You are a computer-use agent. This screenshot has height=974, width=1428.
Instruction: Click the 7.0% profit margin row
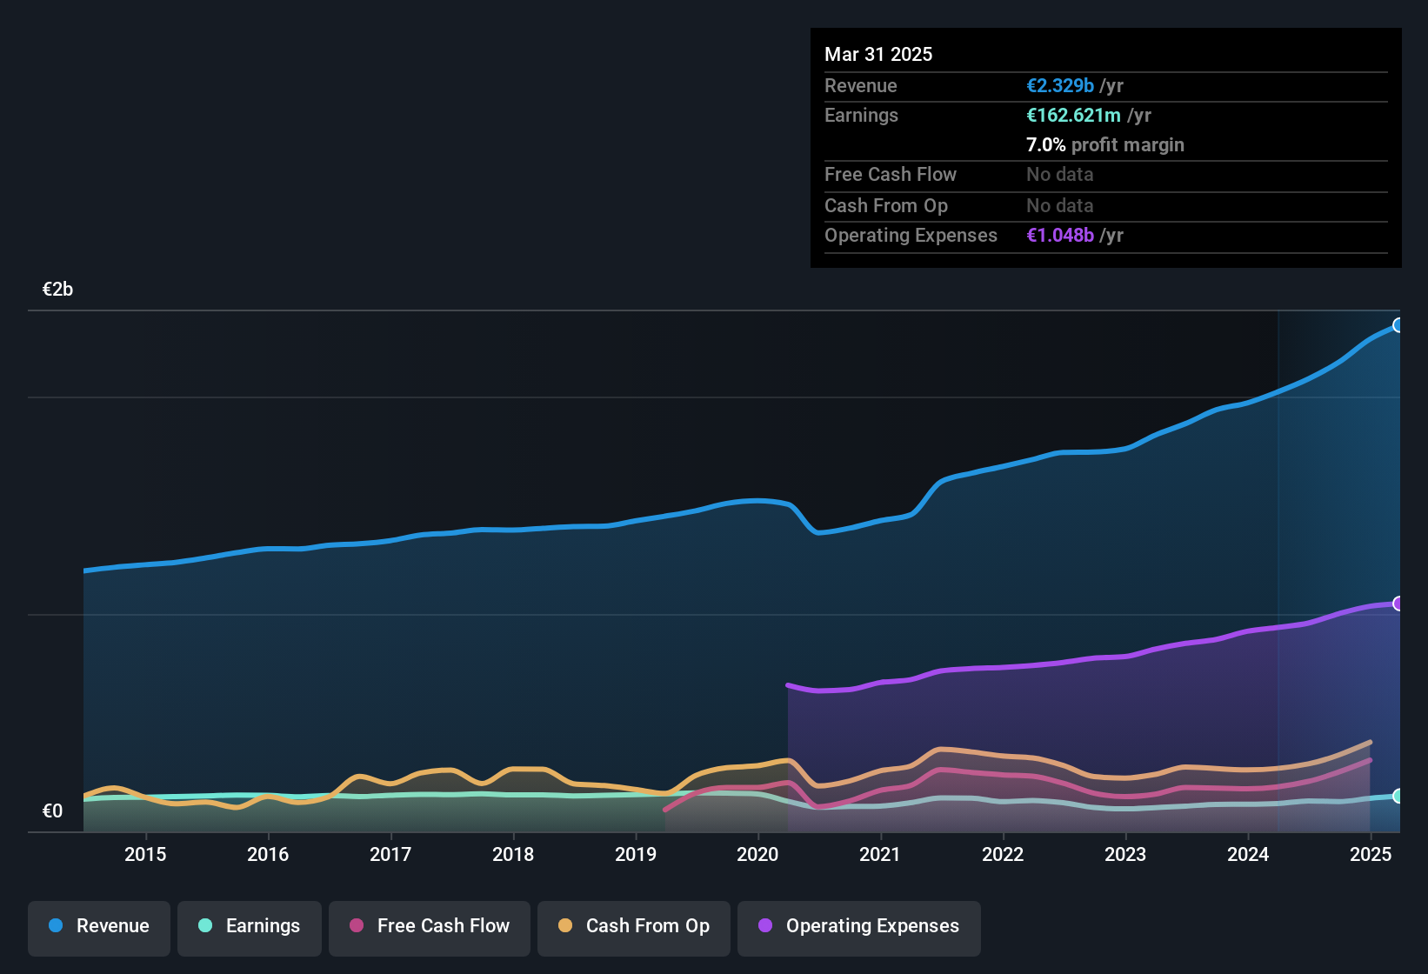tap(1105, 144)
